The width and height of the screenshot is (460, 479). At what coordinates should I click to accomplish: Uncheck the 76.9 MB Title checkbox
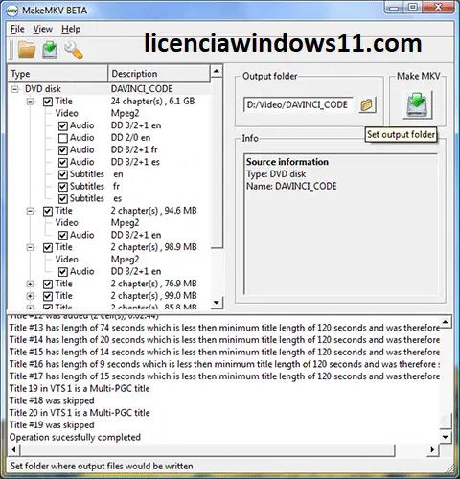coord(48,284)
